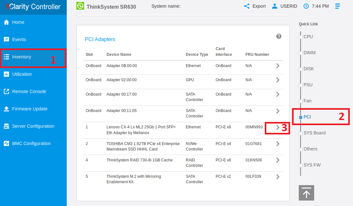Screen dimensions: 353x206
Task: Open the hamburger menu at top right
Action: [x=337, y=6]
